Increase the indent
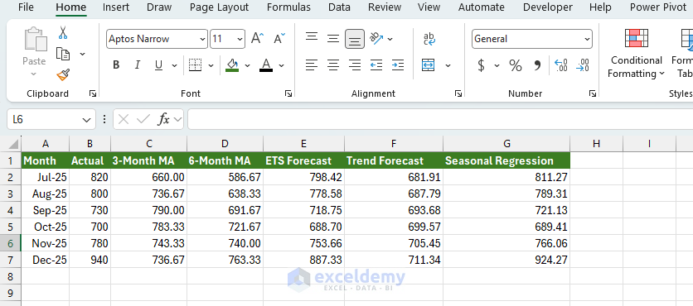This screenshot has height=306, width=693. pyautogui.click(x=398, y=65)
